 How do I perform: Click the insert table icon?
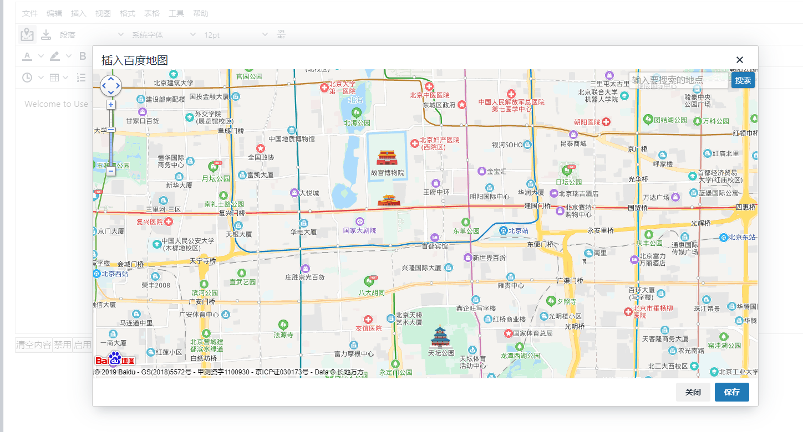point(55,78)
